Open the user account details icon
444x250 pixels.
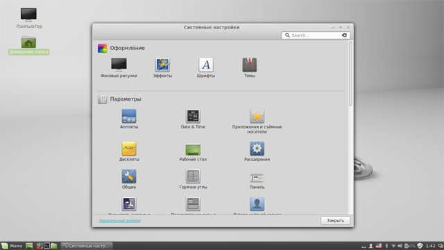[x=257, y=203]
